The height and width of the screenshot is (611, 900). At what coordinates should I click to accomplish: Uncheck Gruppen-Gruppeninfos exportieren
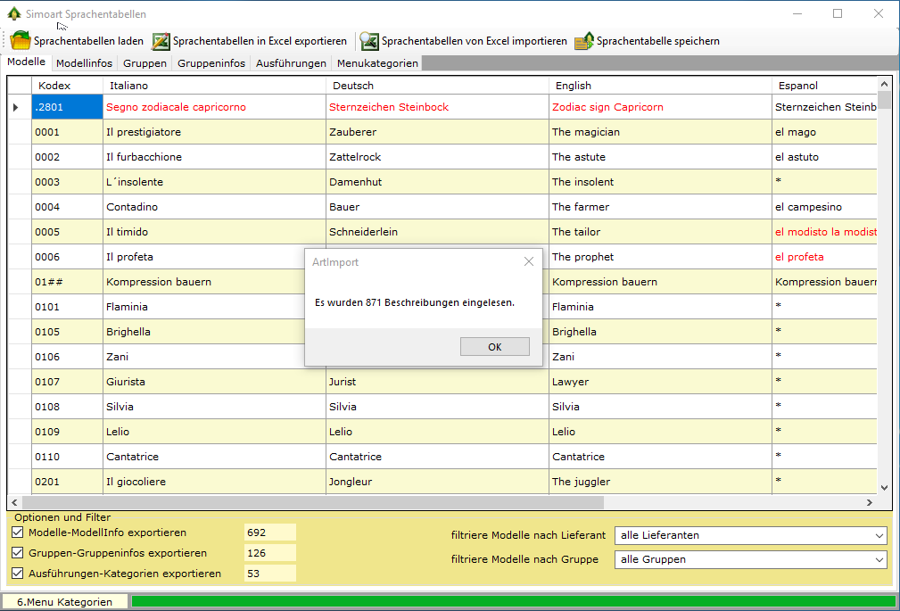coord(18,553)
